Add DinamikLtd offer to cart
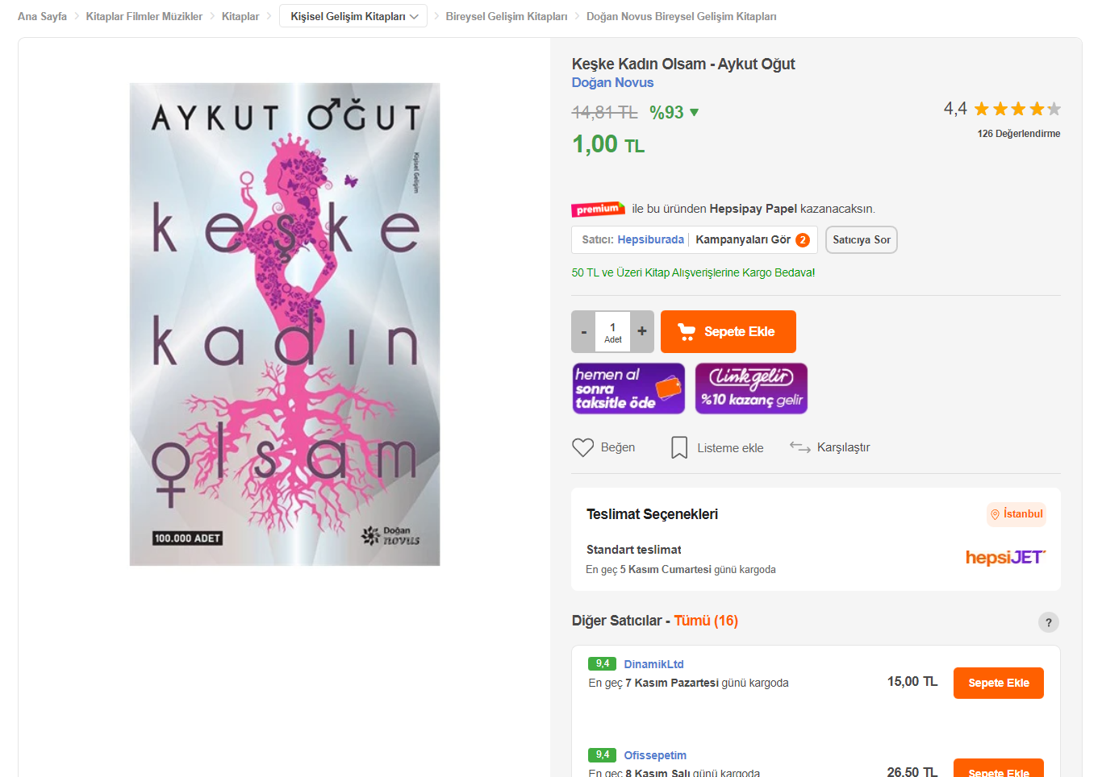Viewport: 1102px width, 777px height. click(998, 683)
